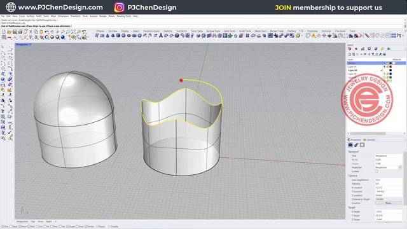Toggle the End osnap checkbox
This screenshot has width=407, height=229.
click(3, 226)
